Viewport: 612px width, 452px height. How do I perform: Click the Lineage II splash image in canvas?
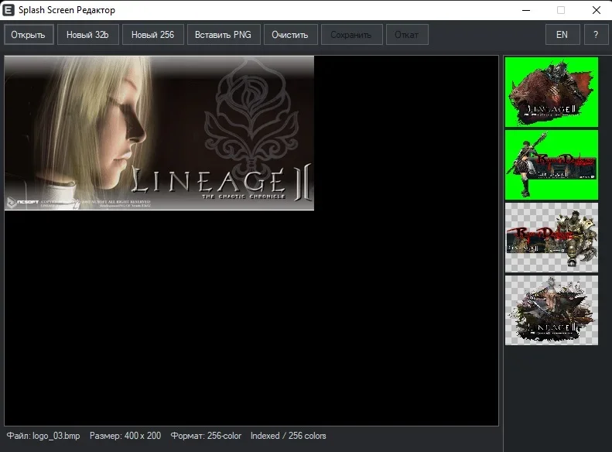(x=159, y=133)
